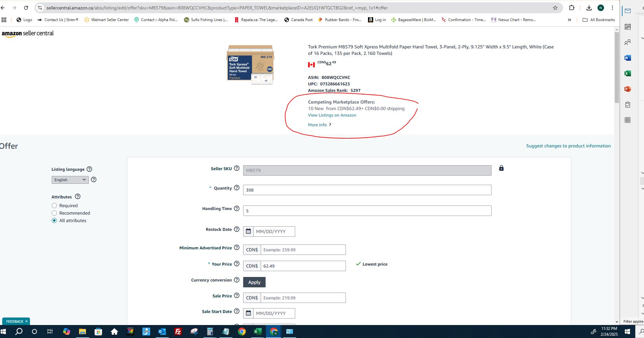Open the Chrome extensions puzzle icon
Screen dimensions: 644x338
pyautogui.click(x=572, y=8)
